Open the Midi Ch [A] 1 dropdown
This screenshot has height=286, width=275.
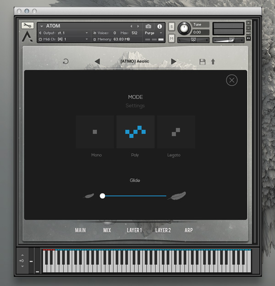(87, 39)
